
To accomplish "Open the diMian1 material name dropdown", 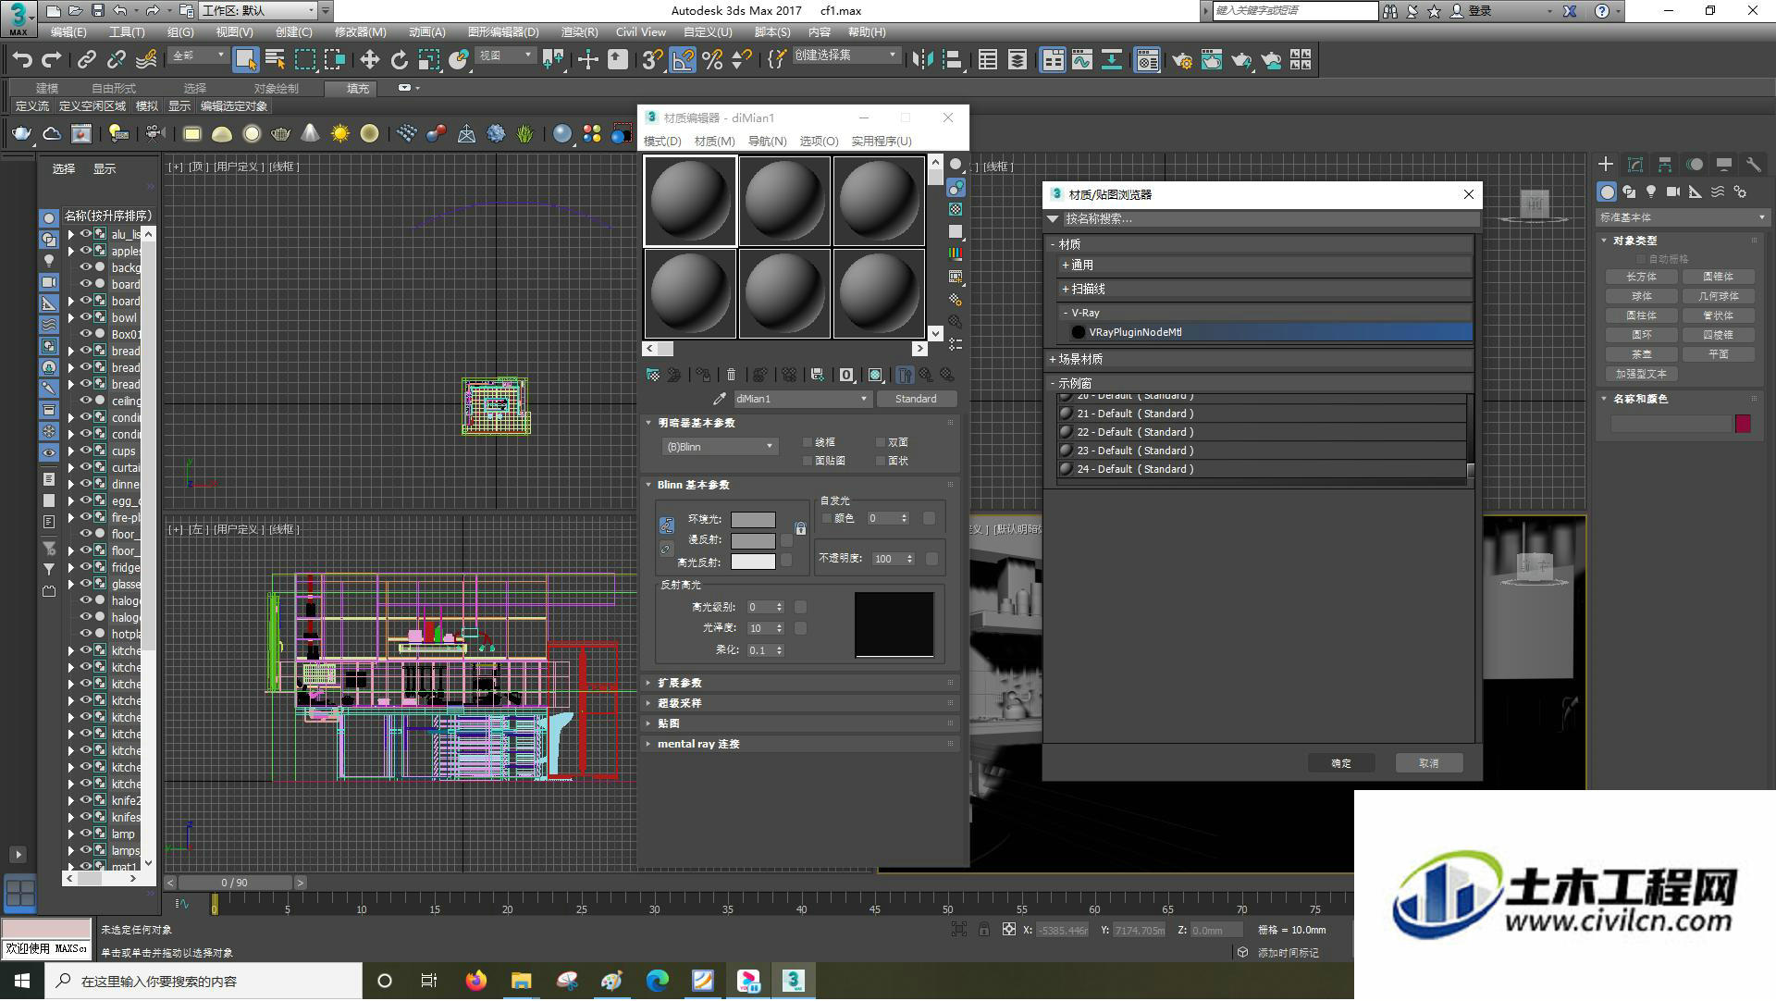I will pyautogui.click(x=801, y=399).
